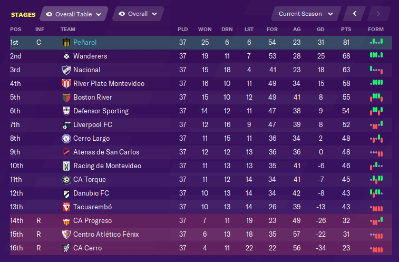Screen dimensions: 399x262
Task: Open the Centro Atlético Fénix team page
Action: coord(106,234)
